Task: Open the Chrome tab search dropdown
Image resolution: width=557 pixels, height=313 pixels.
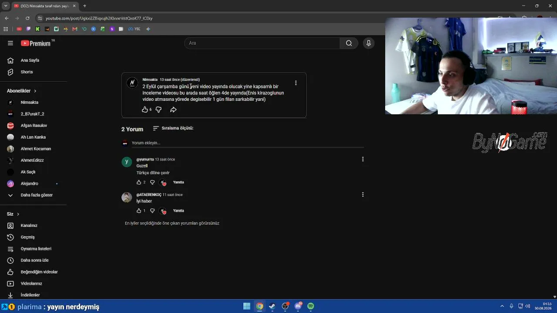Action: (x=6, y=6)
